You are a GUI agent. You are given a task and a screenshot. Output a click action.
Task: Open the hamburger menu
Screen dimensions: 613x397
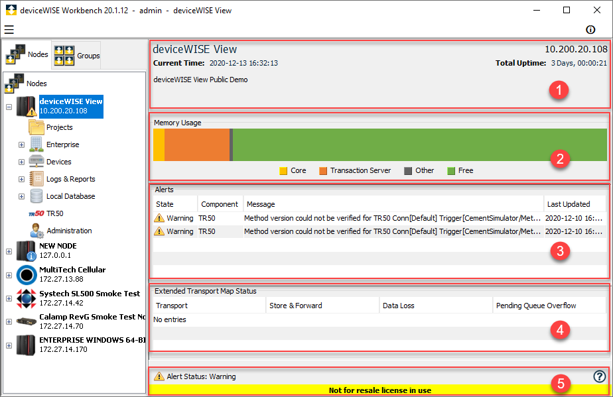coord(9,30)
